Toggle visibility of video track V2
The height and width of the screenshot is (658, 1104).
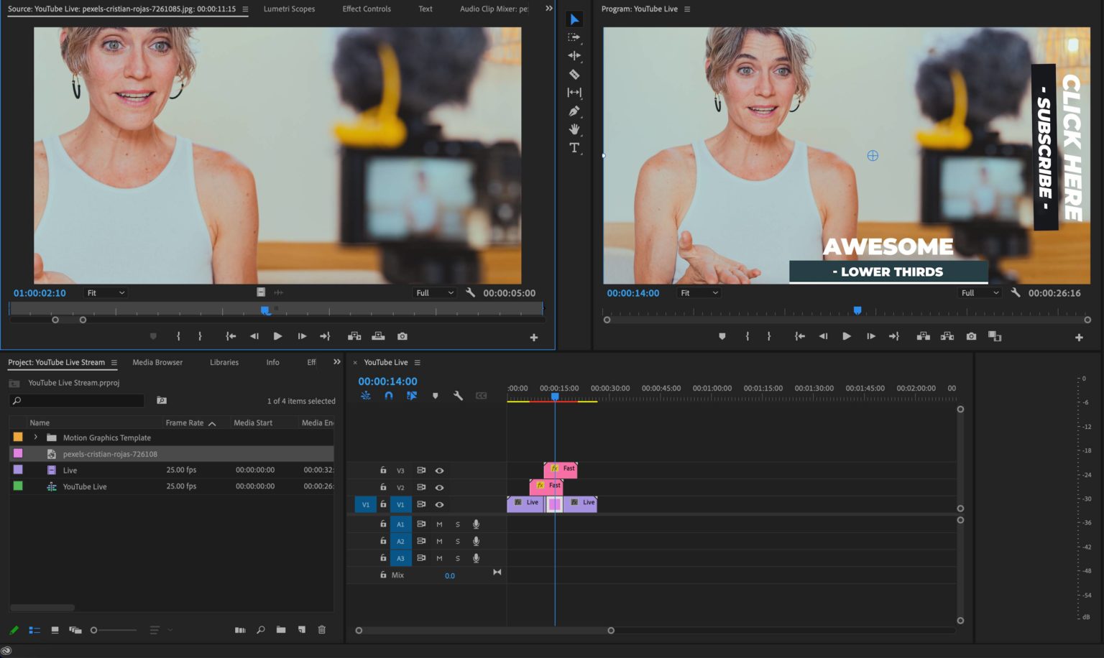pos(441,487)
